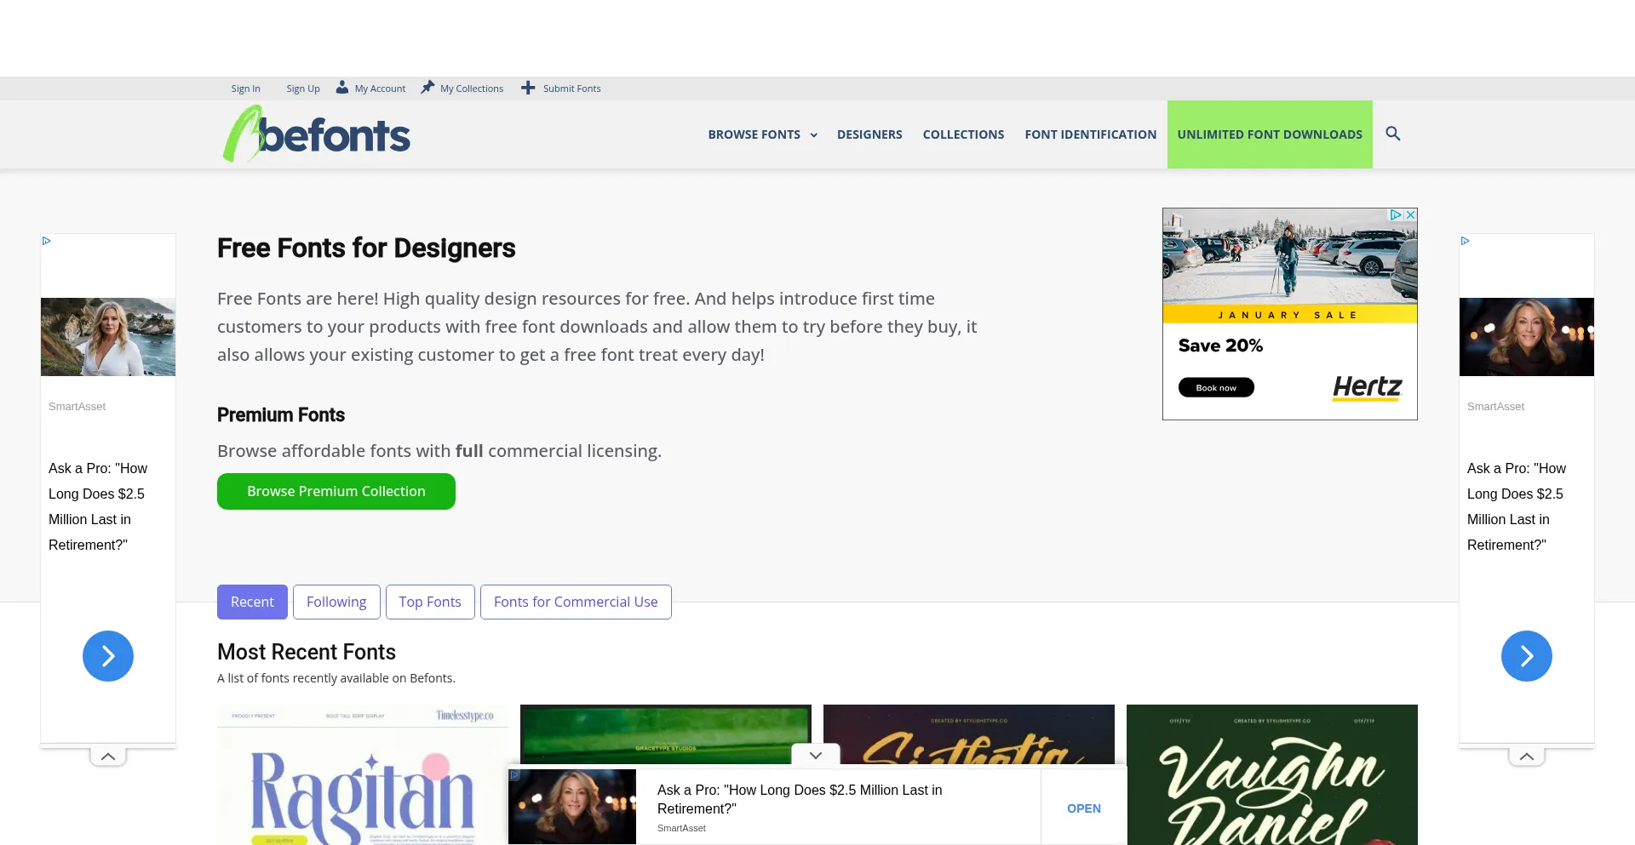The width and height of the screenshot is (1635, 845).
Task: Click the blue arrow on the right SmartAsset ad
Action: 1526,656
